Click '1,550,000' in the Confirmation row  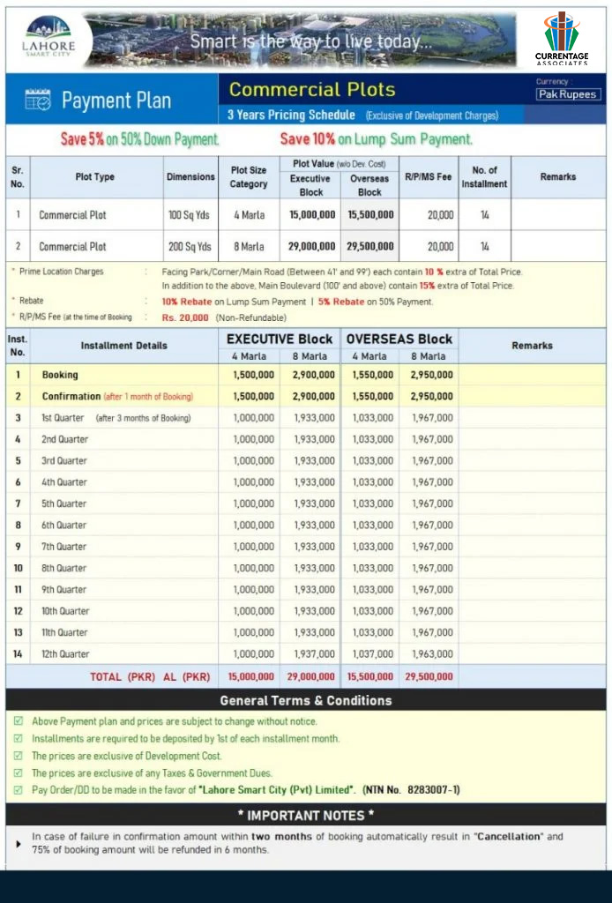click(372, 396)
